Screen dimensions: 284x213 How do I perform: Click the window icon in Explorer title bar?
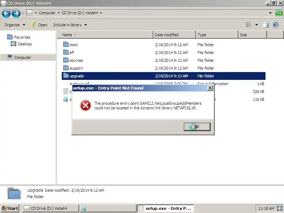coord(3,3)
